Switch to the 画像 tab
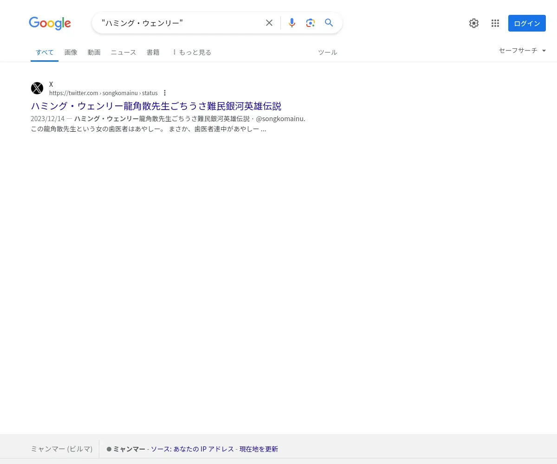557x464 pixels. tap(71, 52)
